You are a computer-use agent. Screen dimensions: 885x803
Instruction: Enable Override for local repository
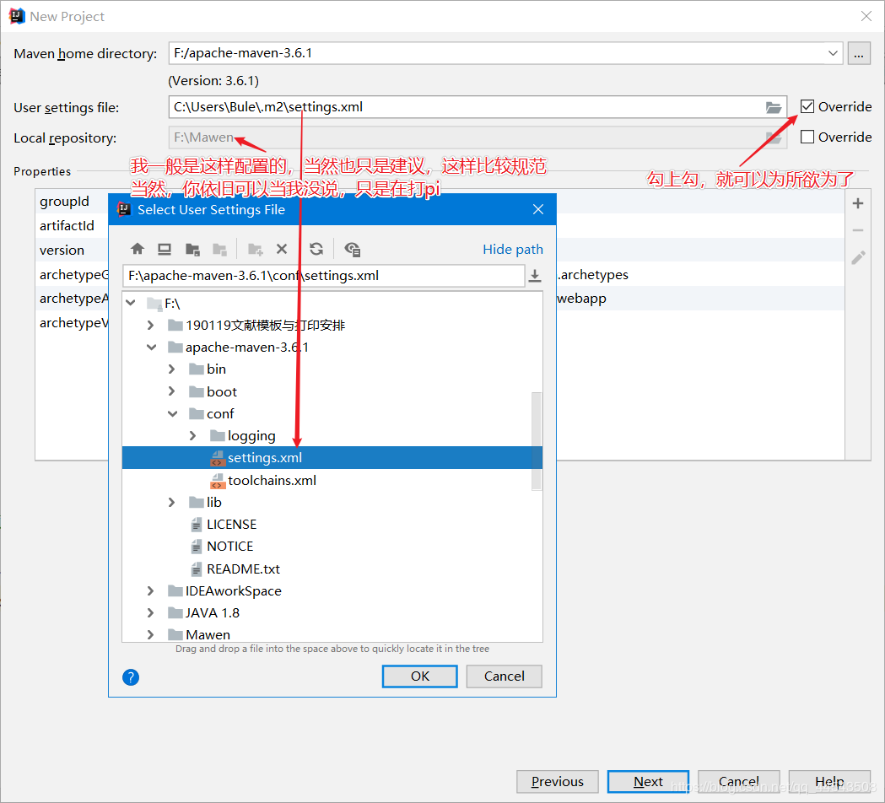coord(807,137)
